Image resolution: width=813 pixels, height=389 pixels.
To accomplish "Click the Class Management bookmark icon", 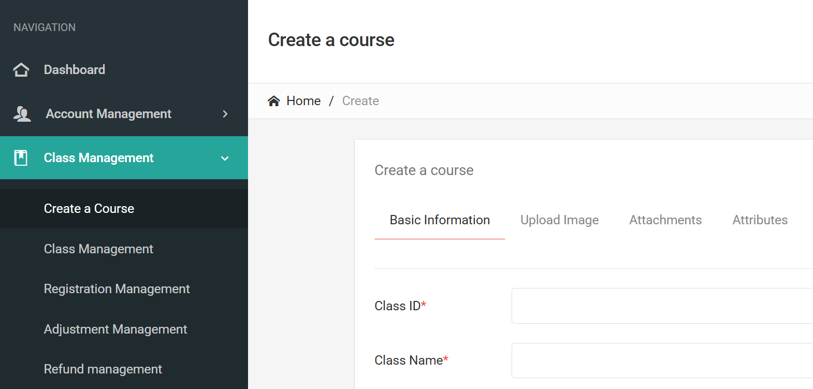I will pos(21,158).
